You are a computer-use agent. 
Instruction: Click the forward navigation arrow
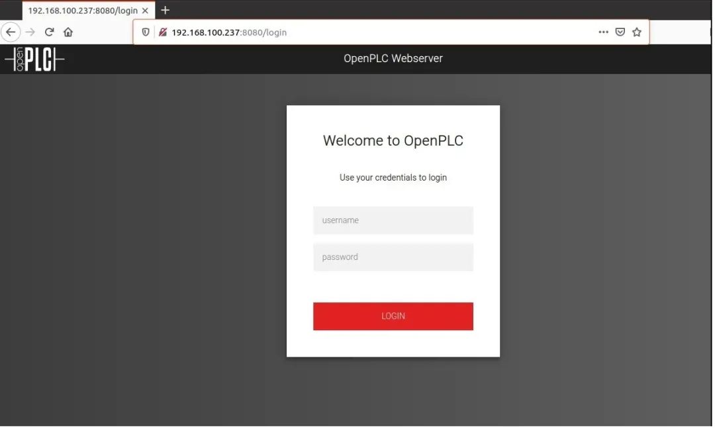[x=30, y=32]
